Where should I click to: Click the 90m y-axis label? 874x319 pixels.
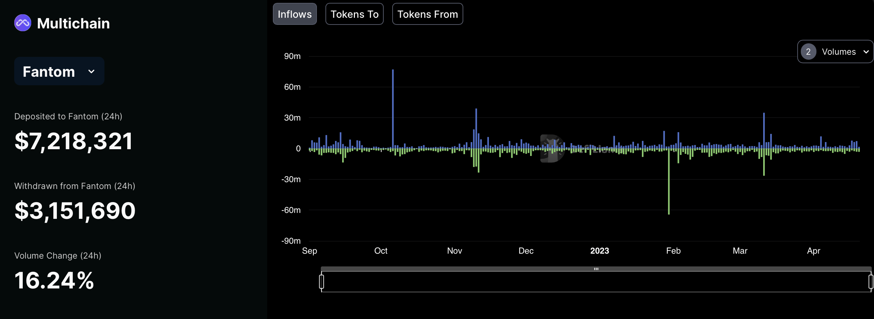pos(292,56)
